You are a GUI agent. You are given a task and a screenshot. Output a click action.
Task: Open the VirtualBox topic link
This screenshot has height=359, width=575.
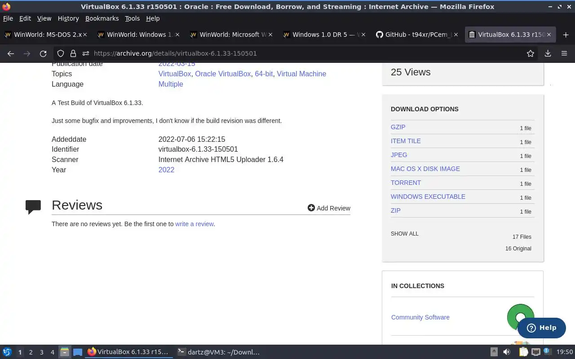(175, 74)
